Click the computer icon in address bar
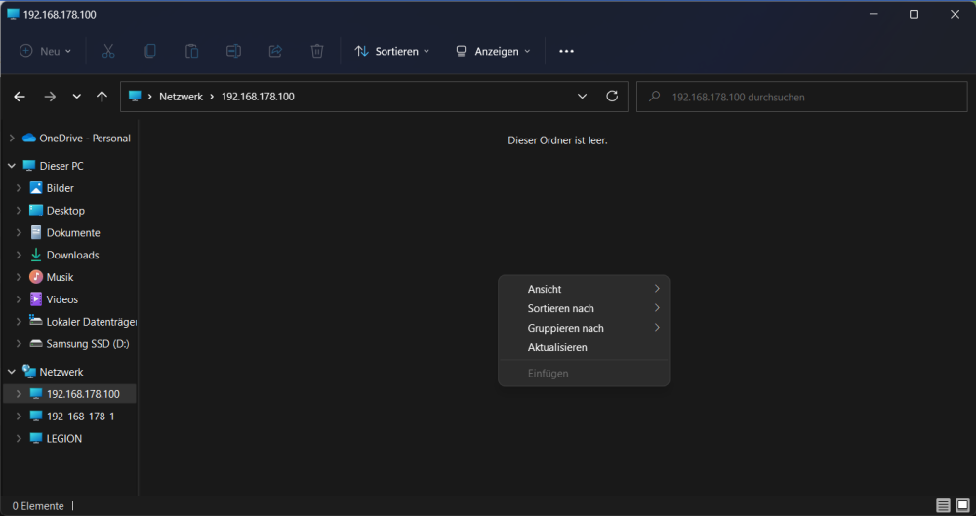 [x=135, y=96]
